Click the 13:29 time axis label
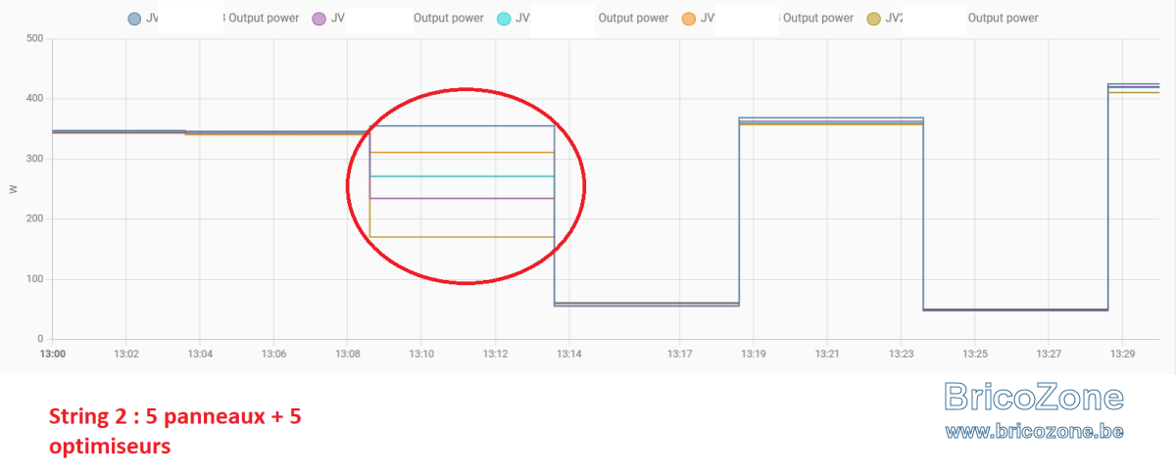The image size is (1176, 474). pos(1122,354)
